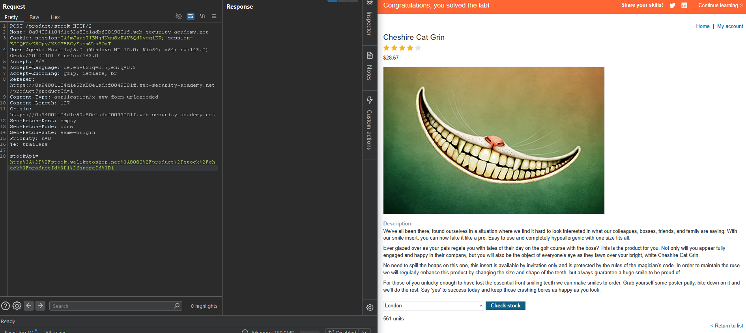
Task: Toggle hide non-printable characters eye icon
Action: (x=179, y=16)
